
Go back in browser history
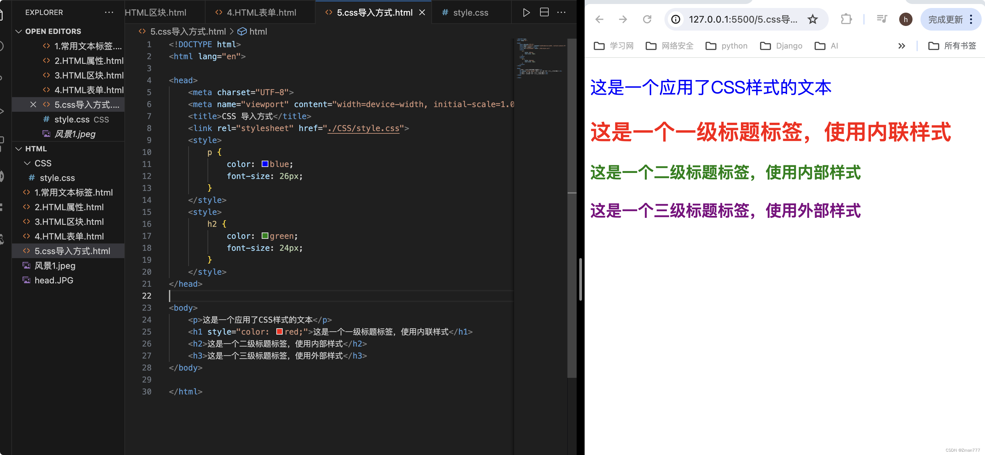pos(599,19)
